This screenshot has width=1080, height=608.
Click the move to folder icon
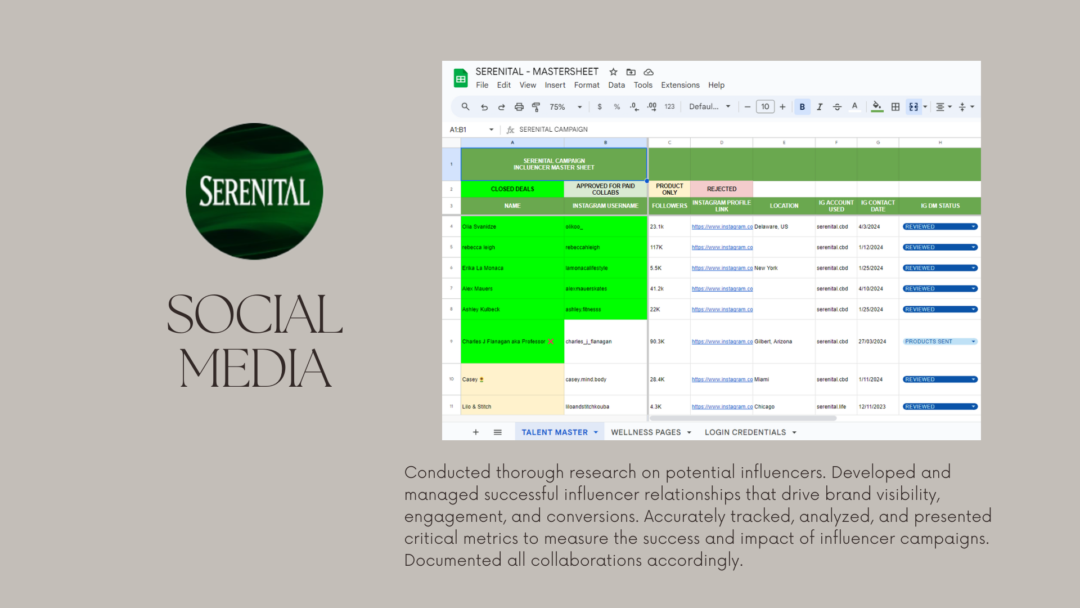[631, 72]
